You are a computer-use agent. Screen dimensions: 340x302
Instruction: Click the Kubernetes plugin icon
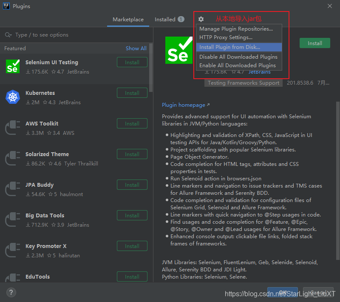point(13,97)
